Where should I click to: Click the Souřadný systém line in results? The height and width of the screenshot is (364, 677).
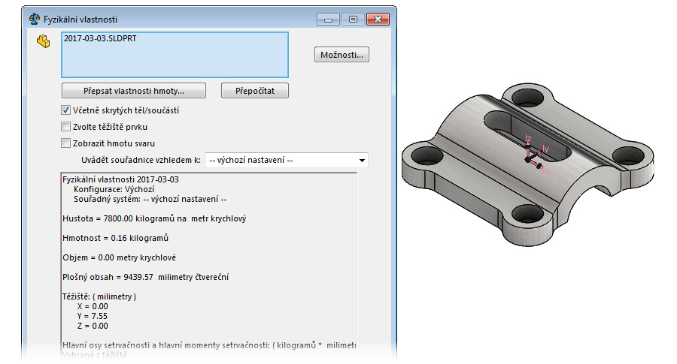coord(150,199)
